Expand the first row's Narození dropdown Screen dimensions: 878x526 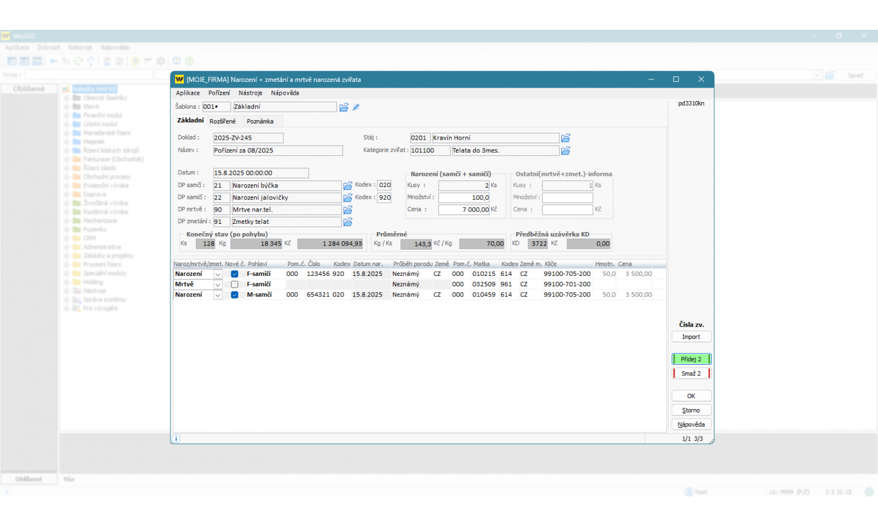coord(218,274)
